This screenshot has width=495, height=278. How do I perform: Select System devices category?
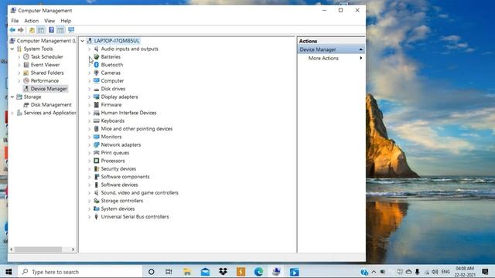pos(118,208)
